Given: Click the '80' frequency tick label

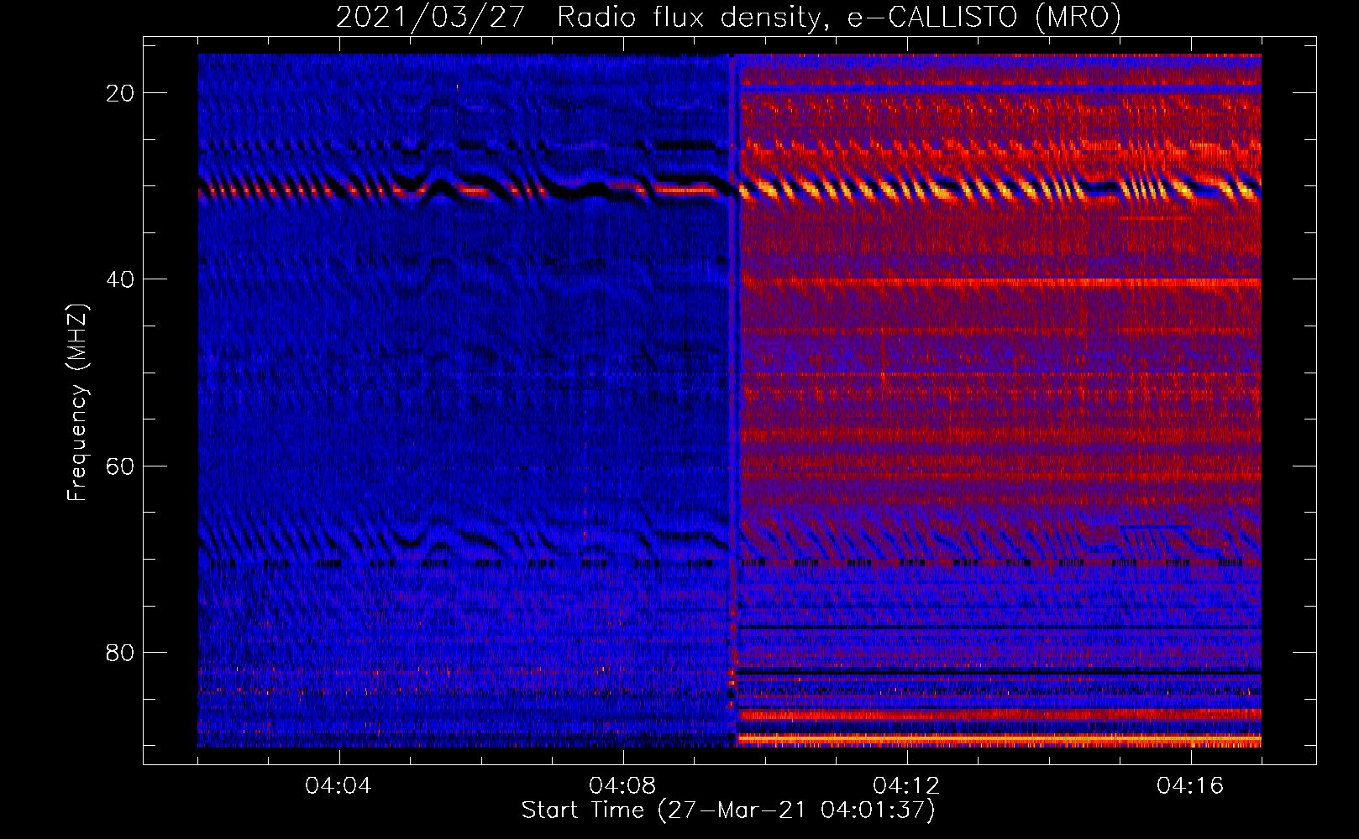Looking at the screenshot, I should [121, 652].
